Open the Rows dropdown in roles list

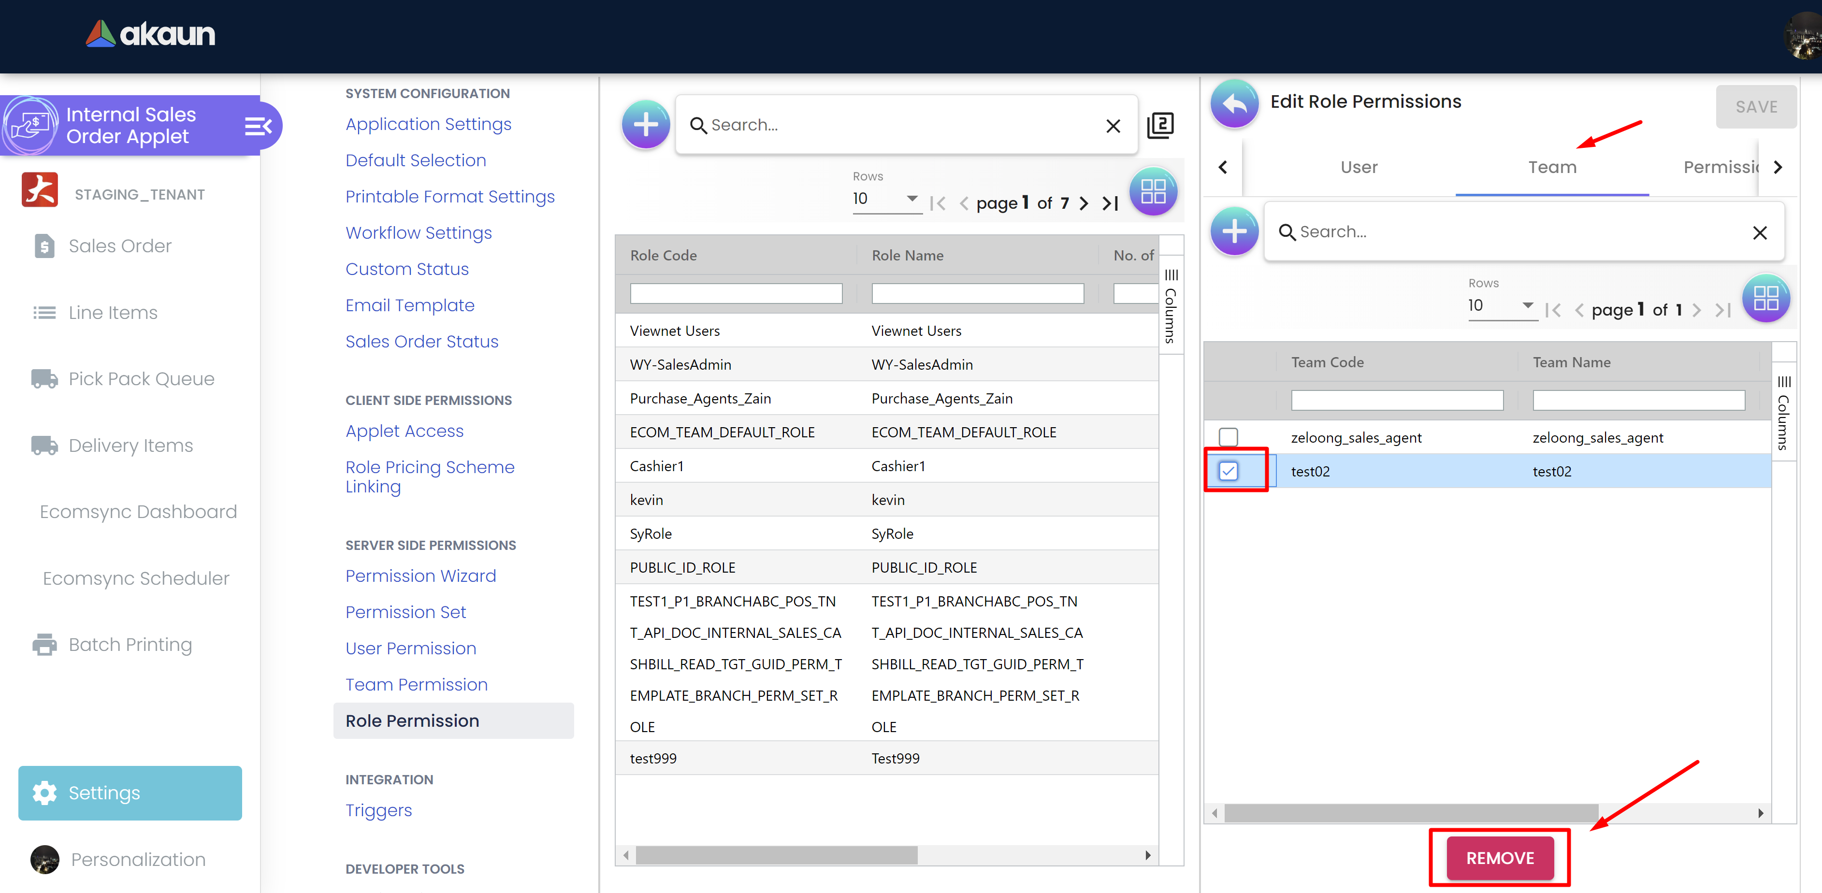click(885, 199)
